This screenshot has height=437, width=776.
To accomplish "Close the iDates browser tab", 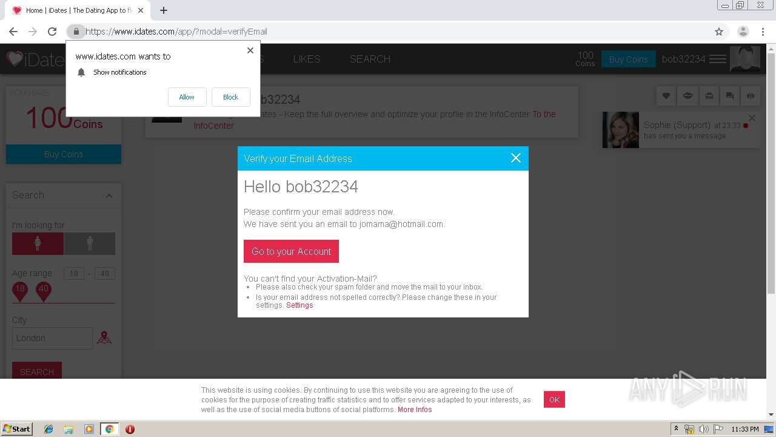I will tap(141, 10).
